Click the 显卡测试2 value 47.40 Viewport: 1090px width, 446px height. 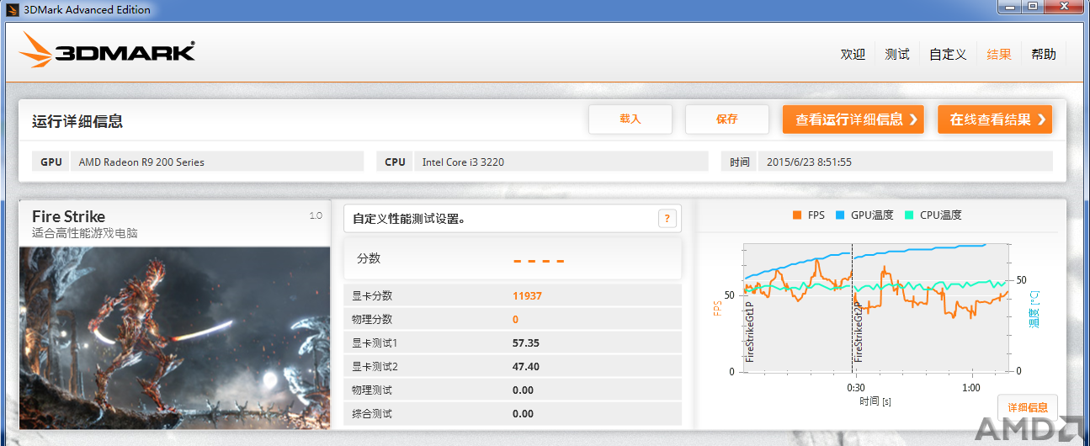(526, 367)
